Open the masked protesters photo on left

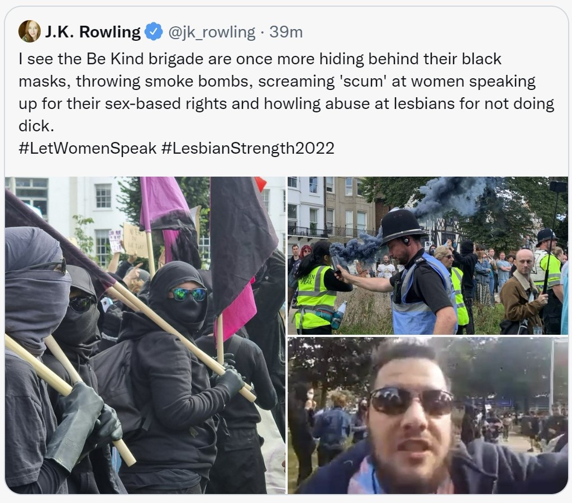coord(145,335)
